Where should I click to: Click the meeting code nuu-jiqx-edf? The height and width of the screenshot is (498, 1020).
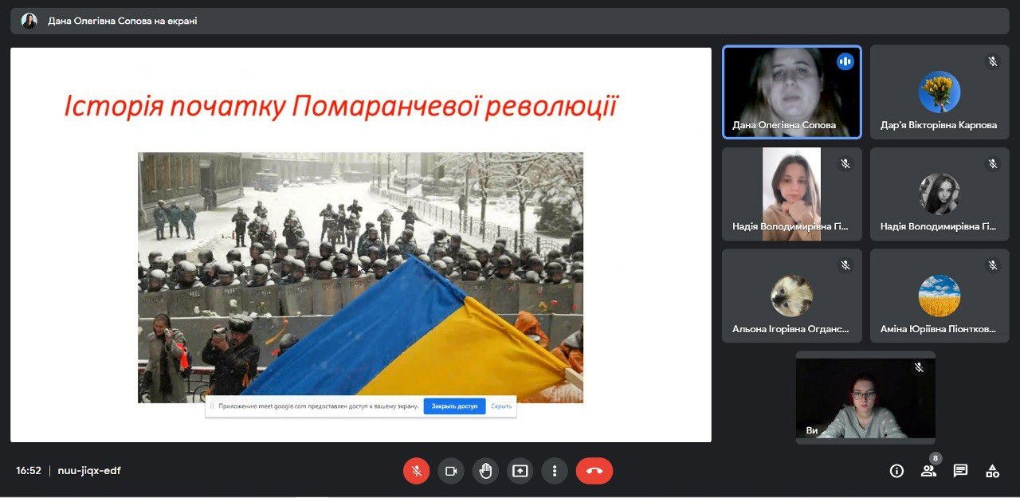[89, 471]
